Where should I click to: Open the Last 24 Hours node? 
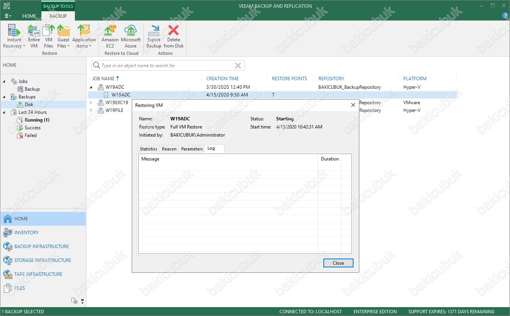(x=32, y=112)
